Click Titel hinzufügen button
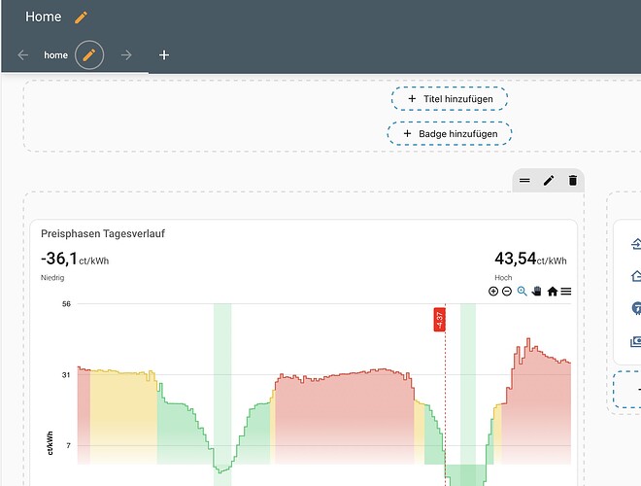641x486 pixels. tap(450, 98)
